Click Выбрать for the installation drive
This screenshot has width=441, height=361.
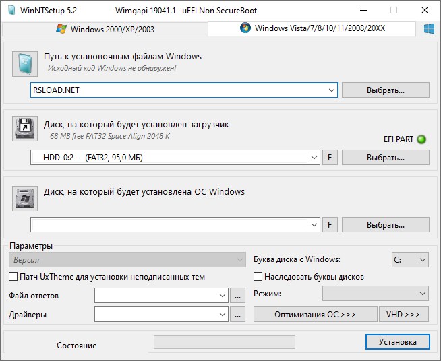coord(386,225)
